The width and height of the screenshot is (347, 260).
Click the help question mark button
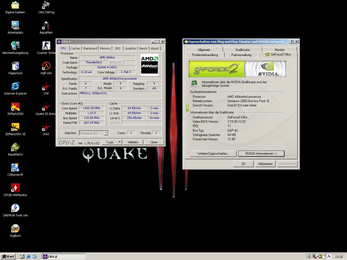[292, 42]
